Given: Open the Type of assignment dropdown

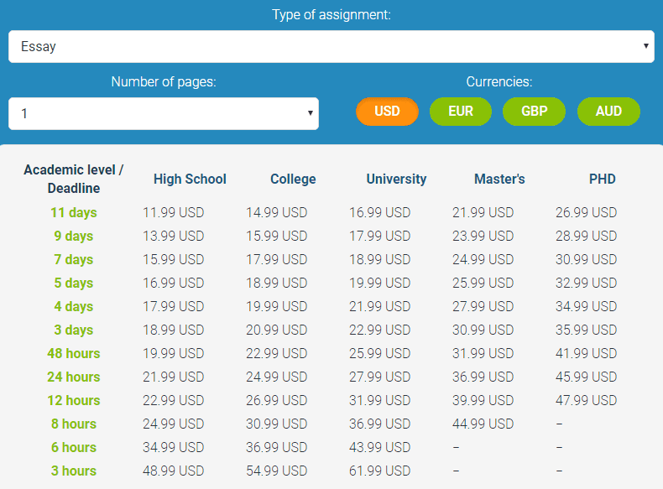Looking at the screenshot, I should coord(331,46).
